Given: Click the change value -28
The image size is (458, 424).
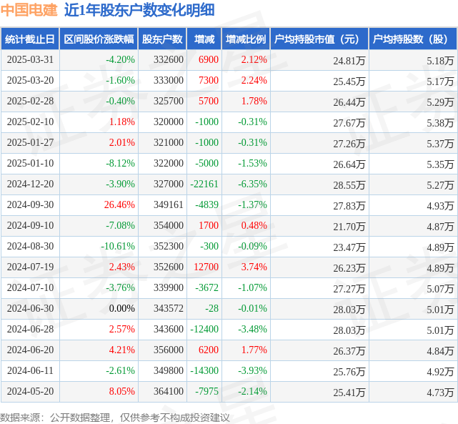Looking at the screenshot, I should (211, 309).
